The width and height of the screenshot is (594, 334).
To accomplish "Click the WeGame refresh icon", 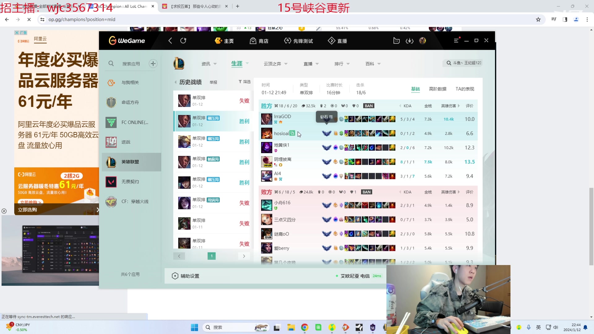I will (x=183, y=41).
